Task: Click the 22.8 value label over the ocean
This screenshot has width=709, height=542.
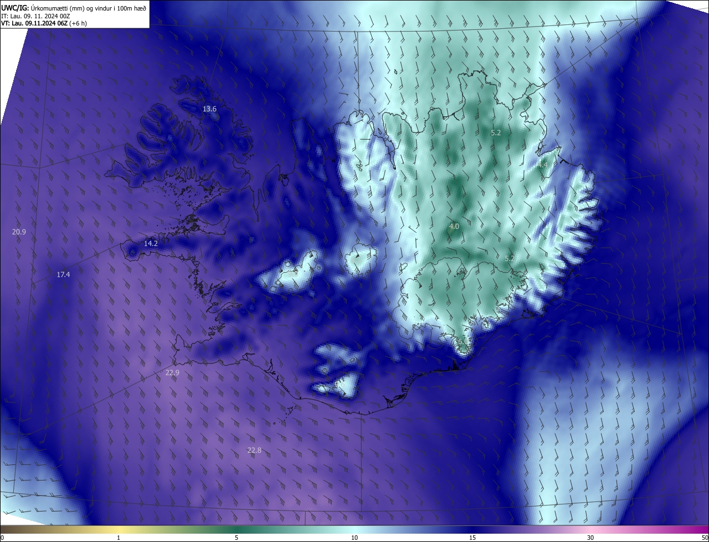Action: (254, 451)
